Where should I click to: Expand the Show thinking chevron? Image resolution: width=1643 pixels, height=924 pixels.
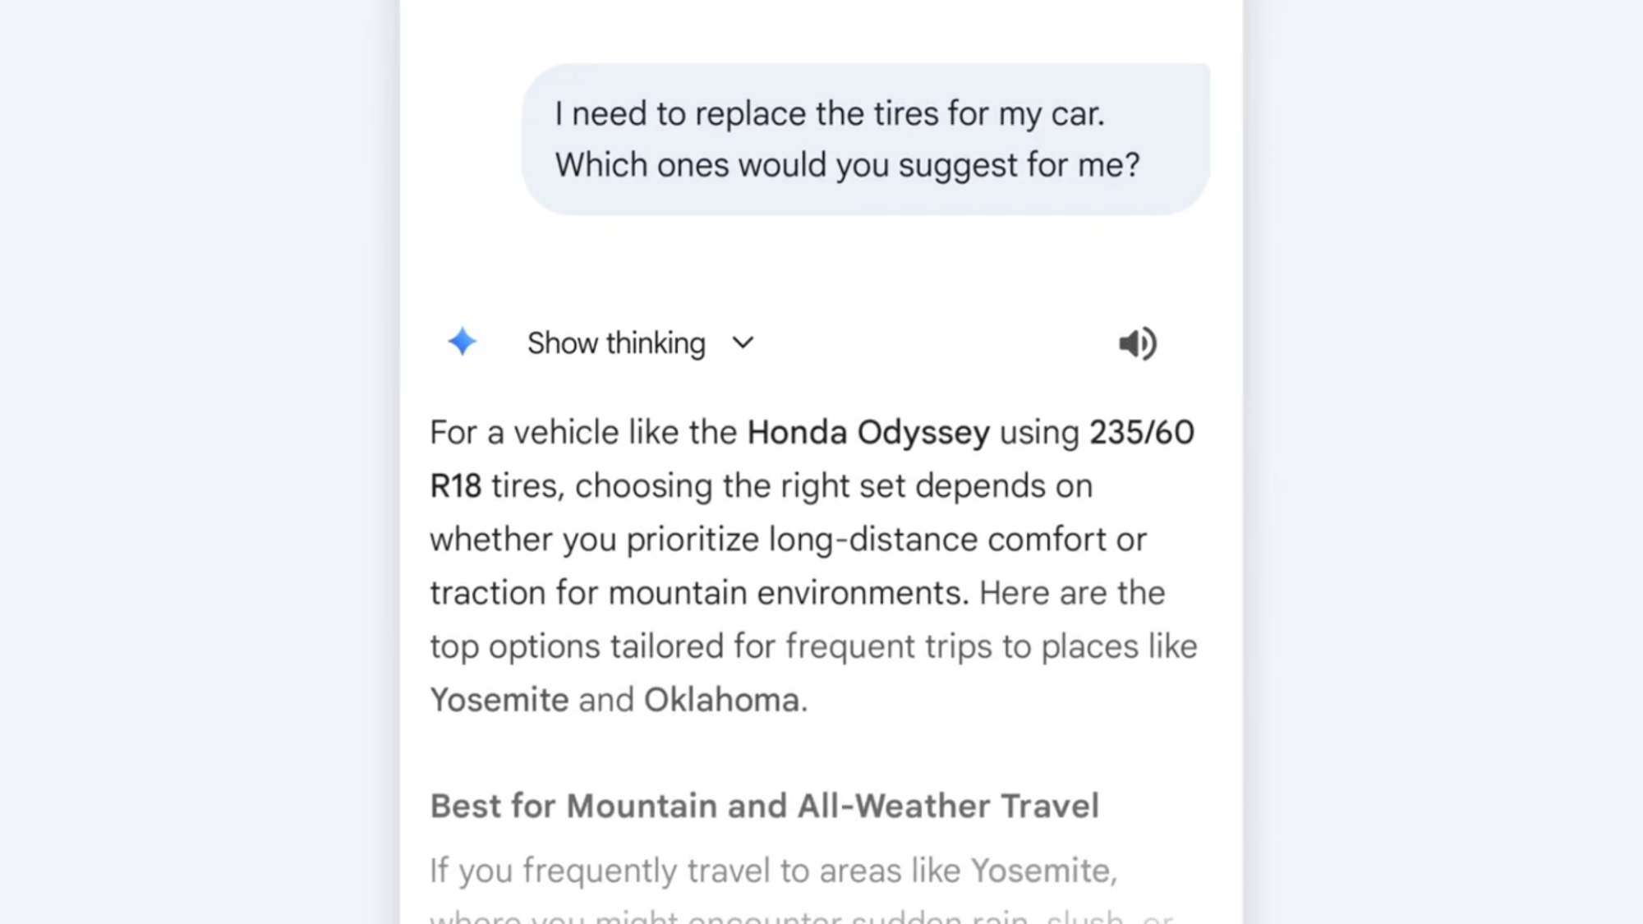click(743, 343)
